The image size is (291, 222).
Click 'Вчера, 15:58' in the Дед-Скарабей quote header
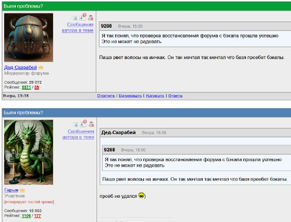[154, 133]
